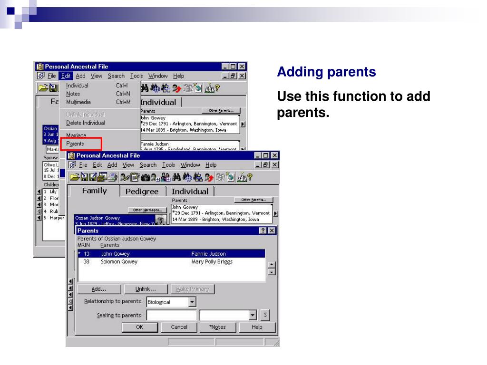
Task: Select the Solomon Gowey parents row
Action: tap(172, 262)
